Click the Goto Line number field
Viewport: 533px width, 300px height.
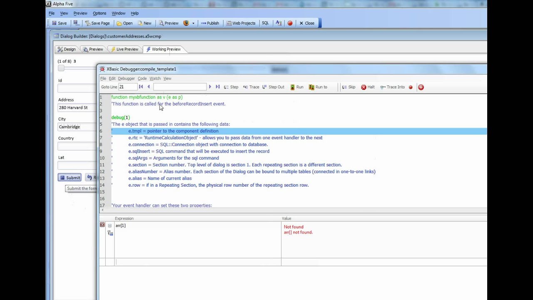(128, 87)
